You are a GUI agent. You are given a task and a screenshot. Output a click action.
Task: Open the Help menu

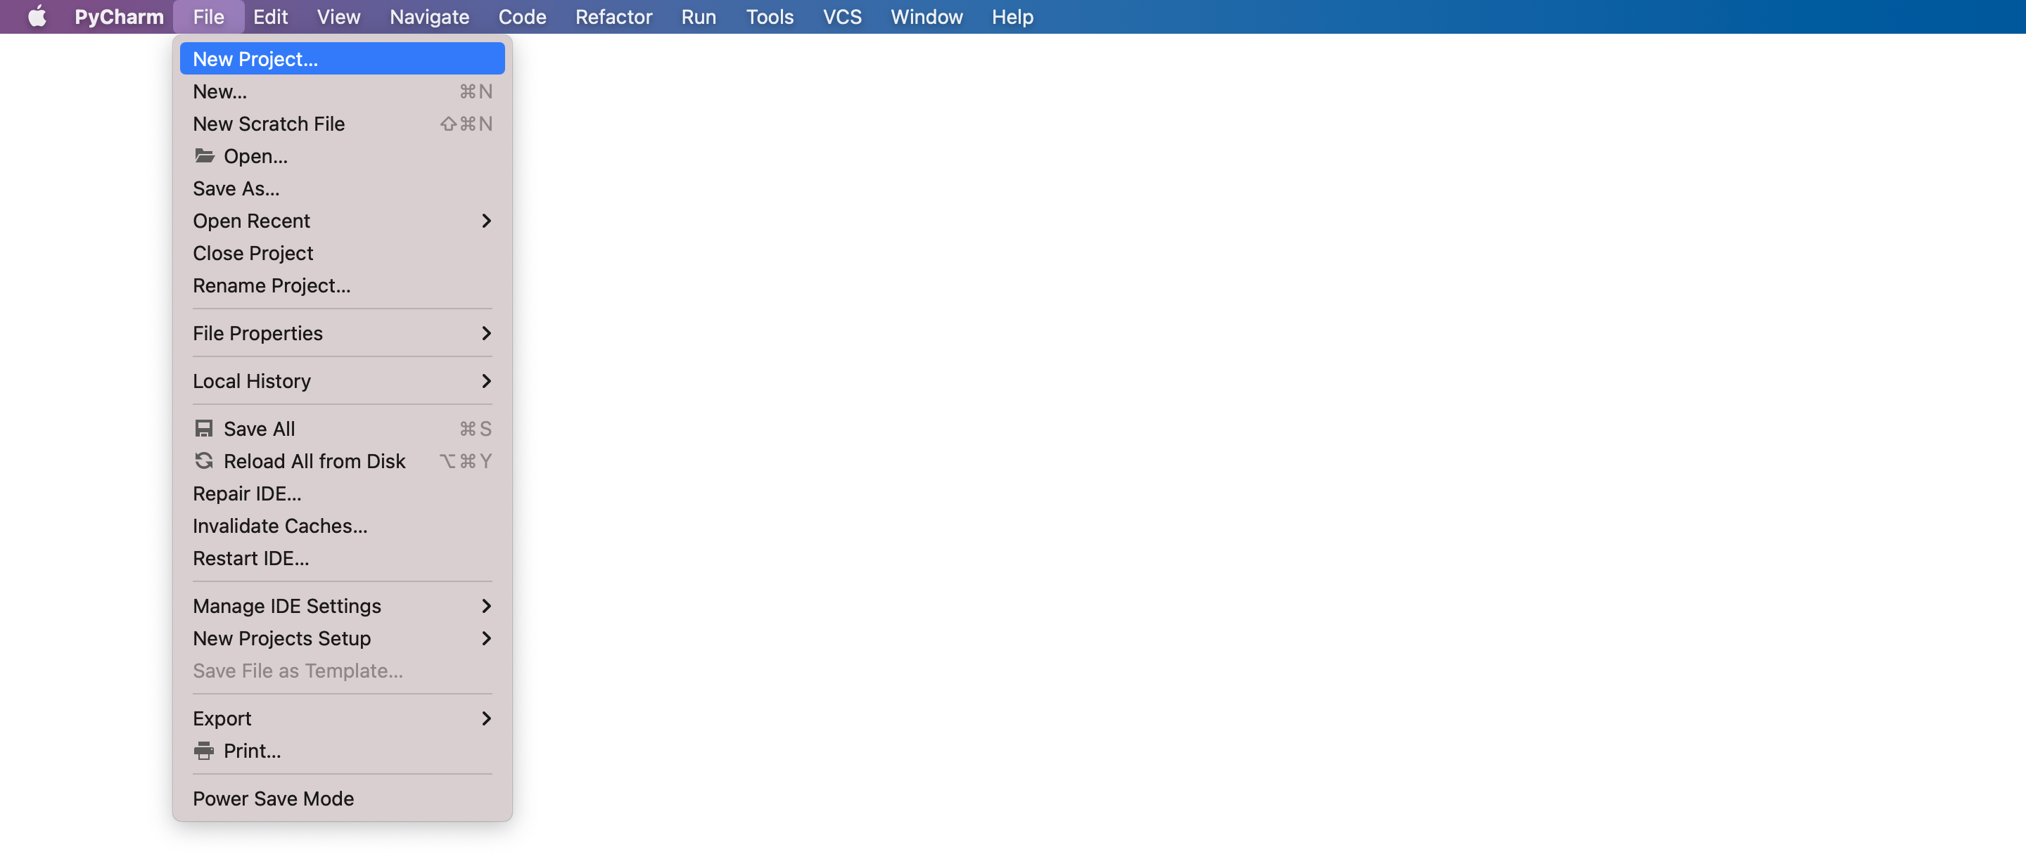(1012, 16)
